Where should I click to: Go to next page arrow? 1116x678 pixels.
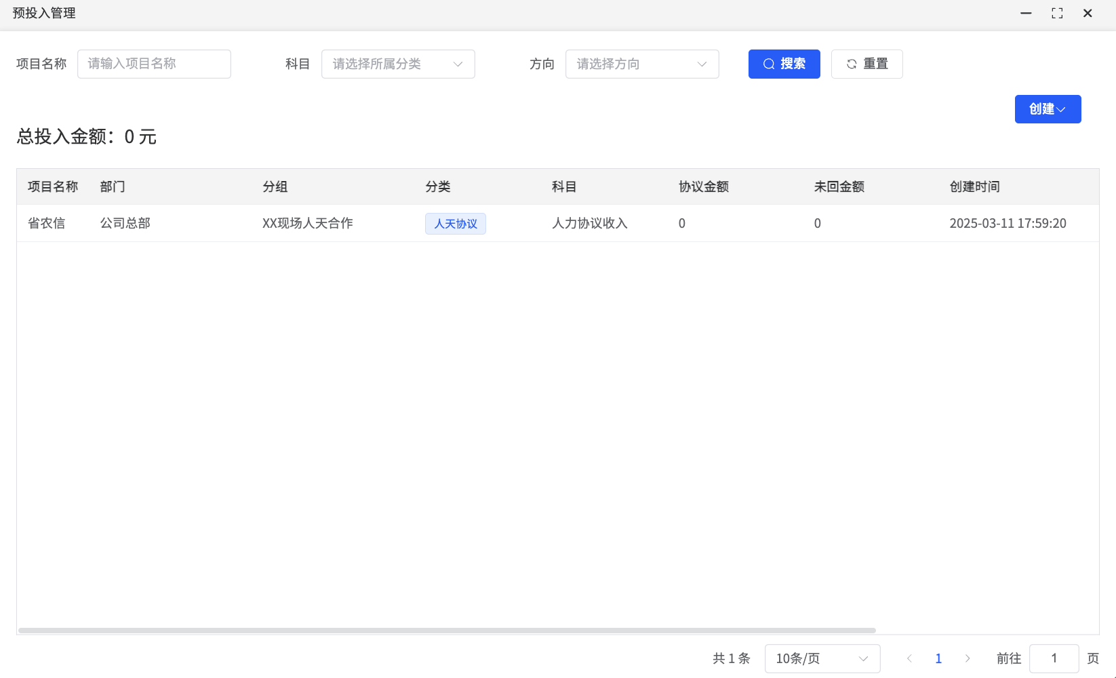(x=968, y=658)
